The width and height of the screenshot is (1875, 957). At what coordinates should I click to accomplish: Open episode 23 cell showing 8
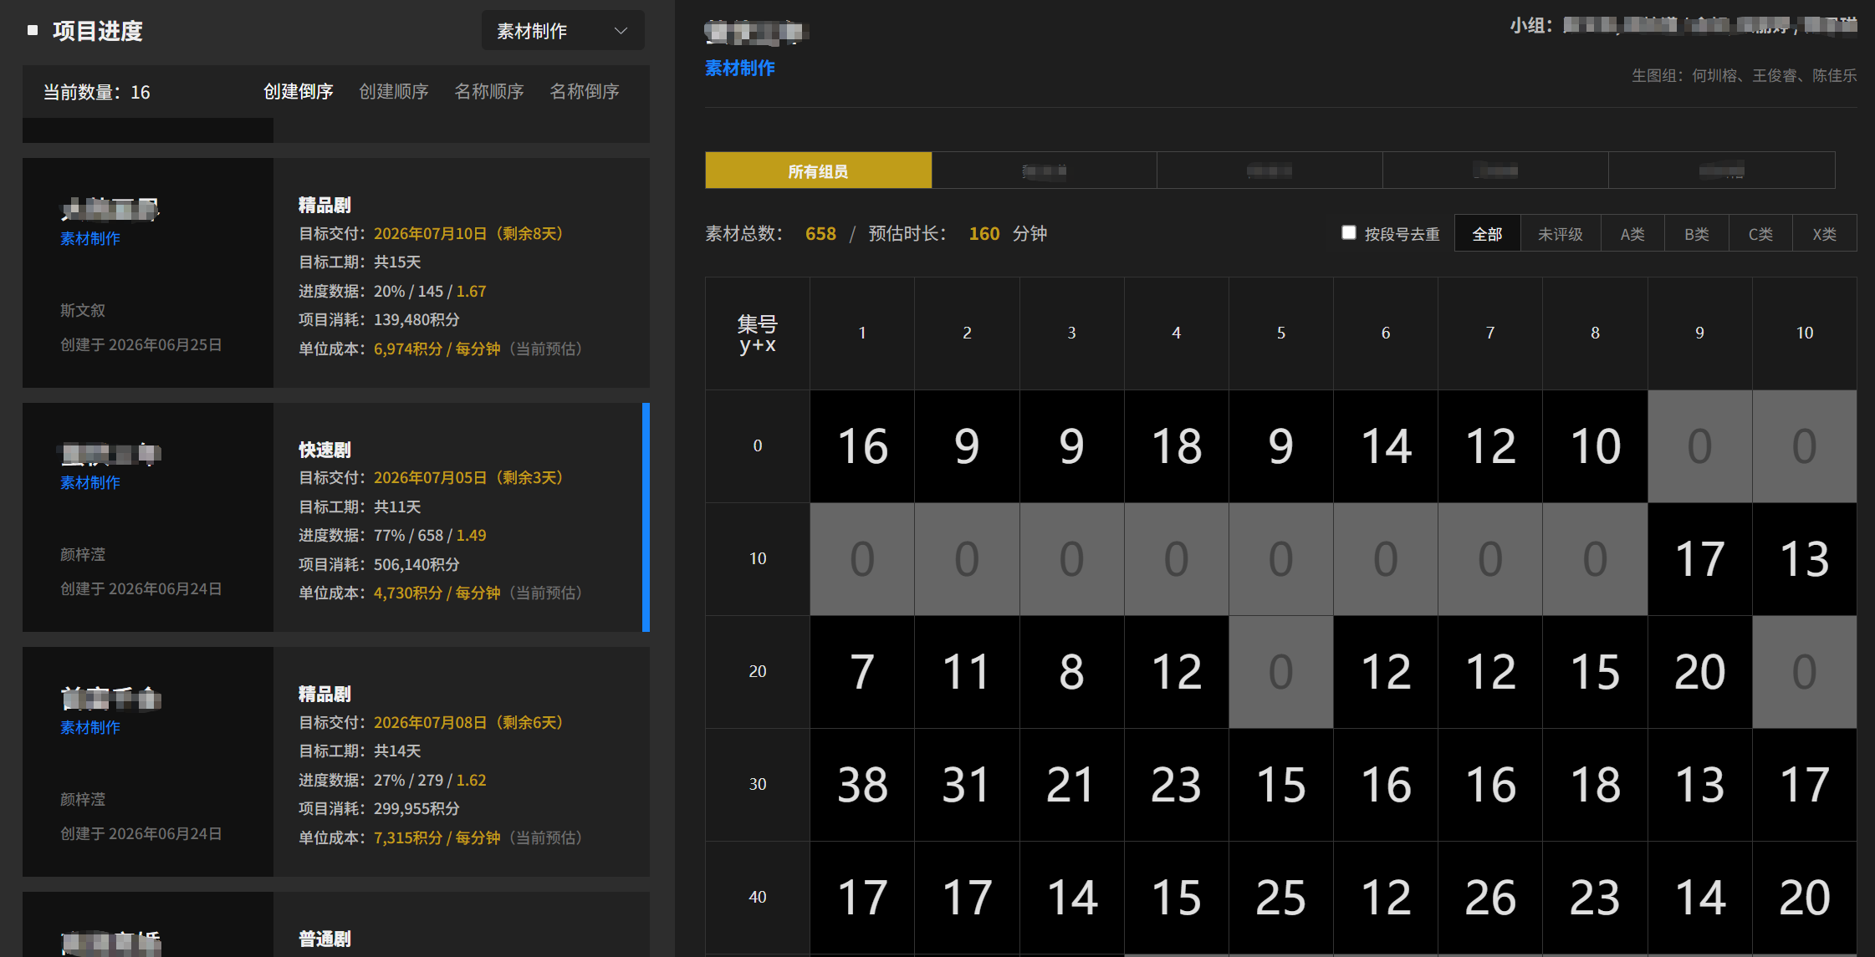1071,672
